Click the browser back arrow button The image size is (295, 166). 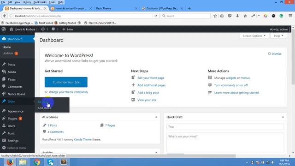[x=5, y=16]
